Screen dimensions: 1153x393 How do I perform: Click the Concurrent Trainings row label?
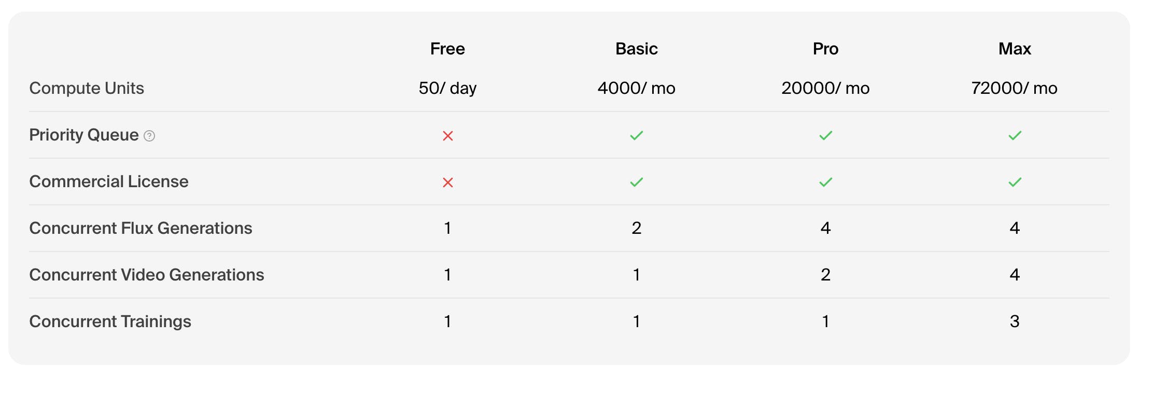110,321
